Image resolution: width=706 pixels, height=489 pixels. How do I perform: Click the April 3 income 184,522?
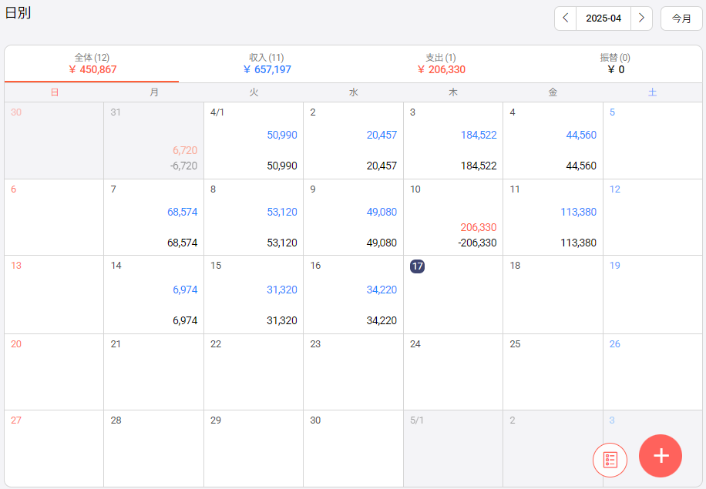tap(479, 135)
